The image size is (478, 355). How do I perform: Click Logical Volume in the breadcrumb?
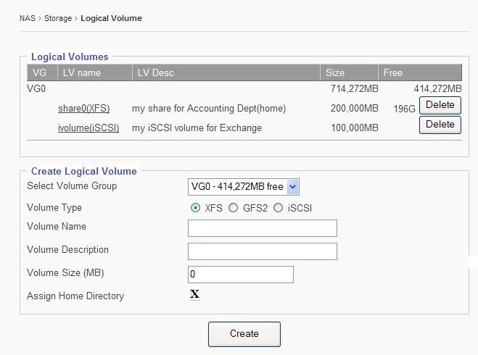pyautogui.click(x=111, y=18)
